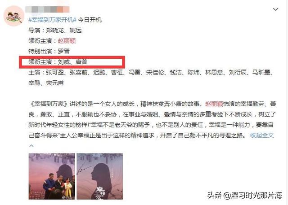Click 赵丽颖 link in the synopsis paragraph
The image size is (288, 205).
[x=214, y=104]
